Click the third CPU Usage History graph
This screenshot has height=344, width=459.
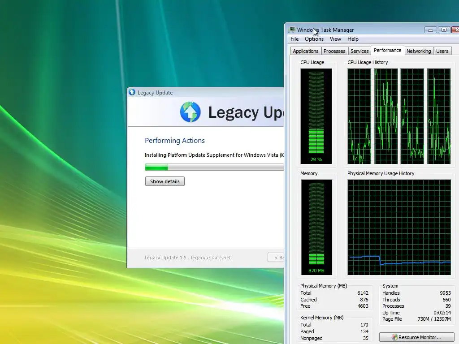coord(412,116)
